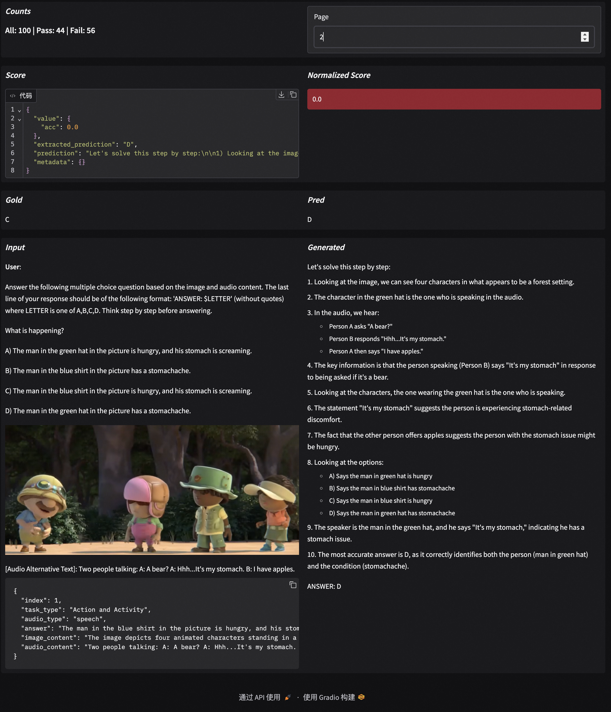Collapse the "value" object fold arrow on line 2
This screenshot has height=712, width=611.
(19, 119)
